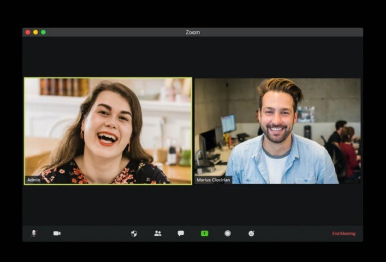Unmute the microphone in the toolbar
This screenshot has width=386, height=262.
click(34, 233)
